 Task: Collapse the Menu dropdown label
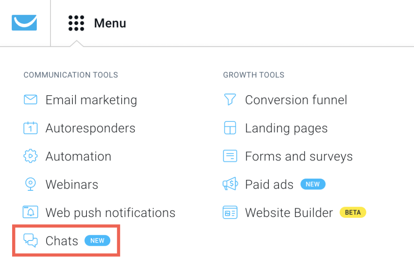(x=110, y=23)
